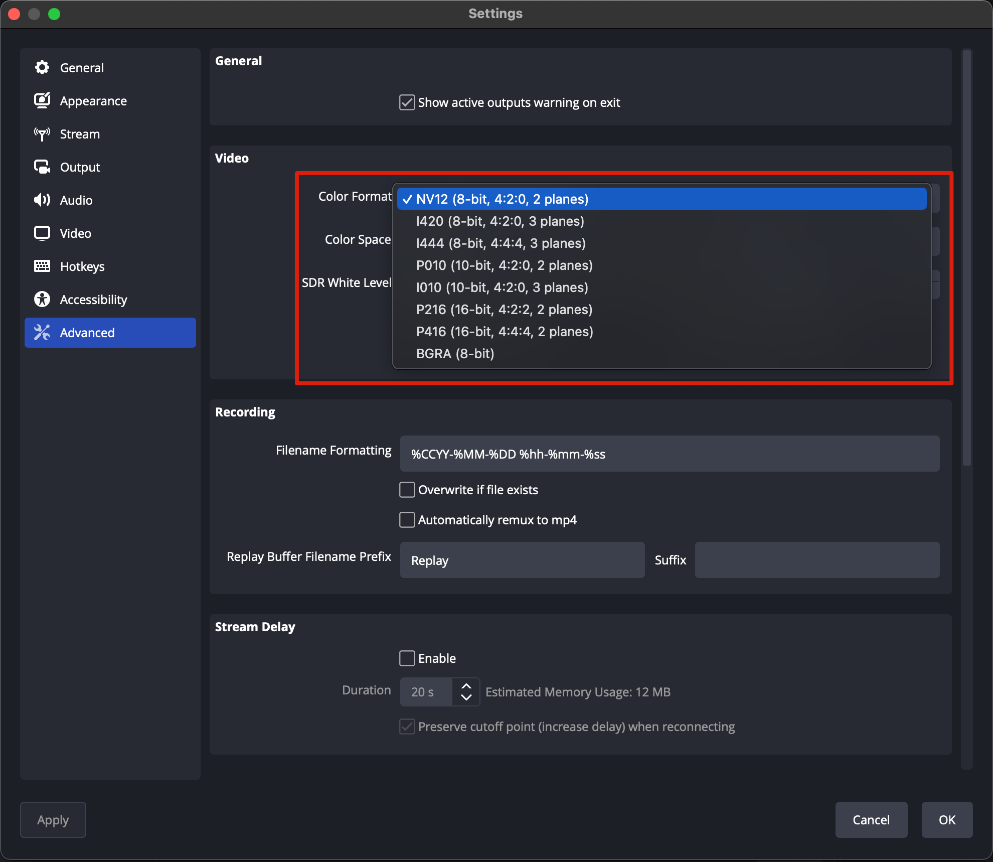The width and height of the screenshot is (993, 862).
Task: Click the green zoom window button
Action: click(54, 14)
